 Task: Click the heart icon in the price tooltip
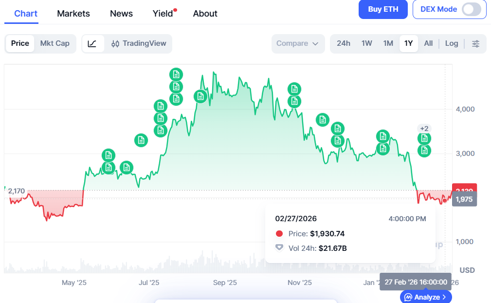pos(278,247)
